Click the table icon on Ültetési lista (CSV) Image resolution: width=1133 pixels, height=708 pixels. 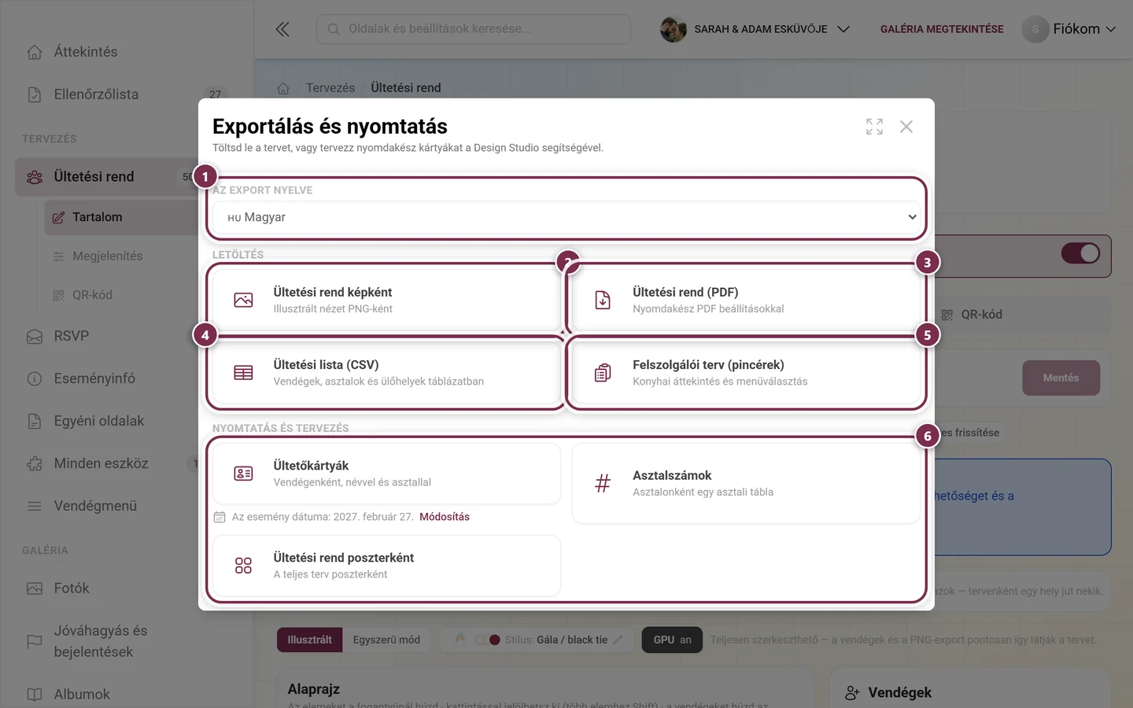pyautogui.click(x=243, y=373)
